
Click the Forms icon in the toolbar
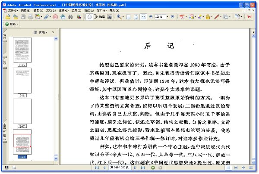(x=226, y=17)
